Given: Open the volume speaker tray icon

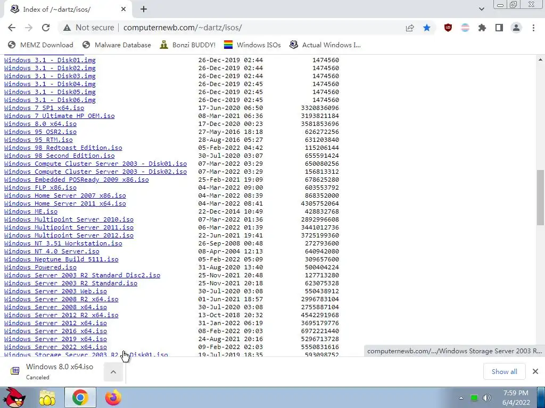Looking at the screenshot, I should pos(487,398).
